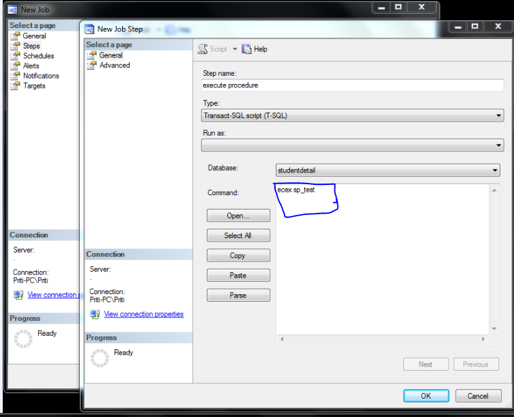
Task: Open the Type dropdown list
Action: click(x=352, y=115)
